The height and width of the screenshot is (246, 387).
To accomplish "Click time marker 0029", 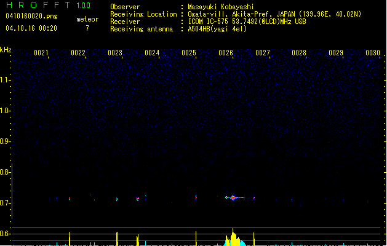I will point(336,53).
